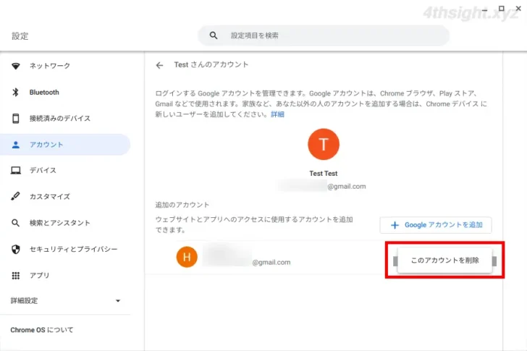The width and height of the screenshot is (527, 351).
Task: Click the 設定 title text
Action: click(x=20, y=36)
